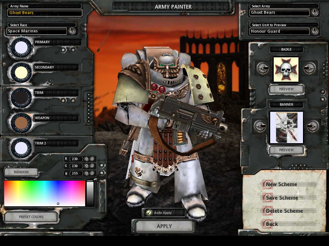
Task: Show next banner with right arrow
Action: point(312,126)
